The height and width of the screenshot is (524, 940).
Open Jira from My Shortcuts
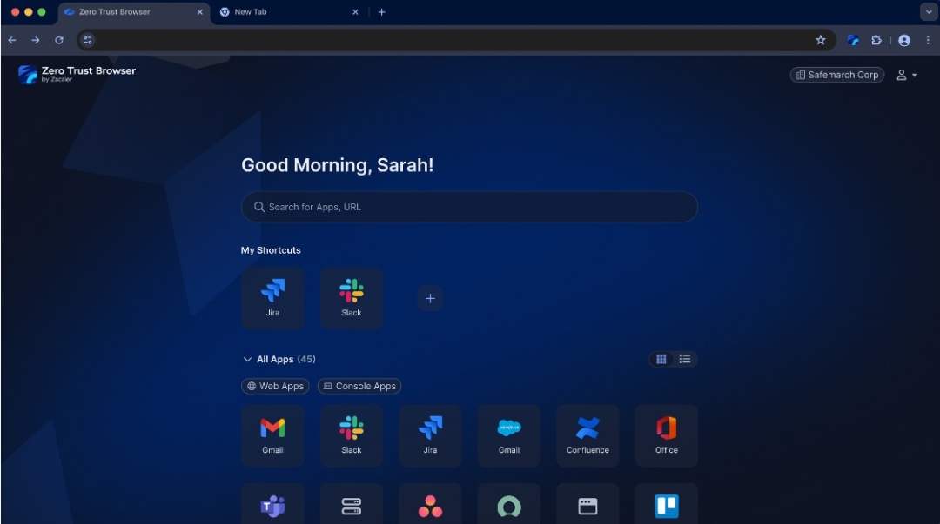[272, 298]
